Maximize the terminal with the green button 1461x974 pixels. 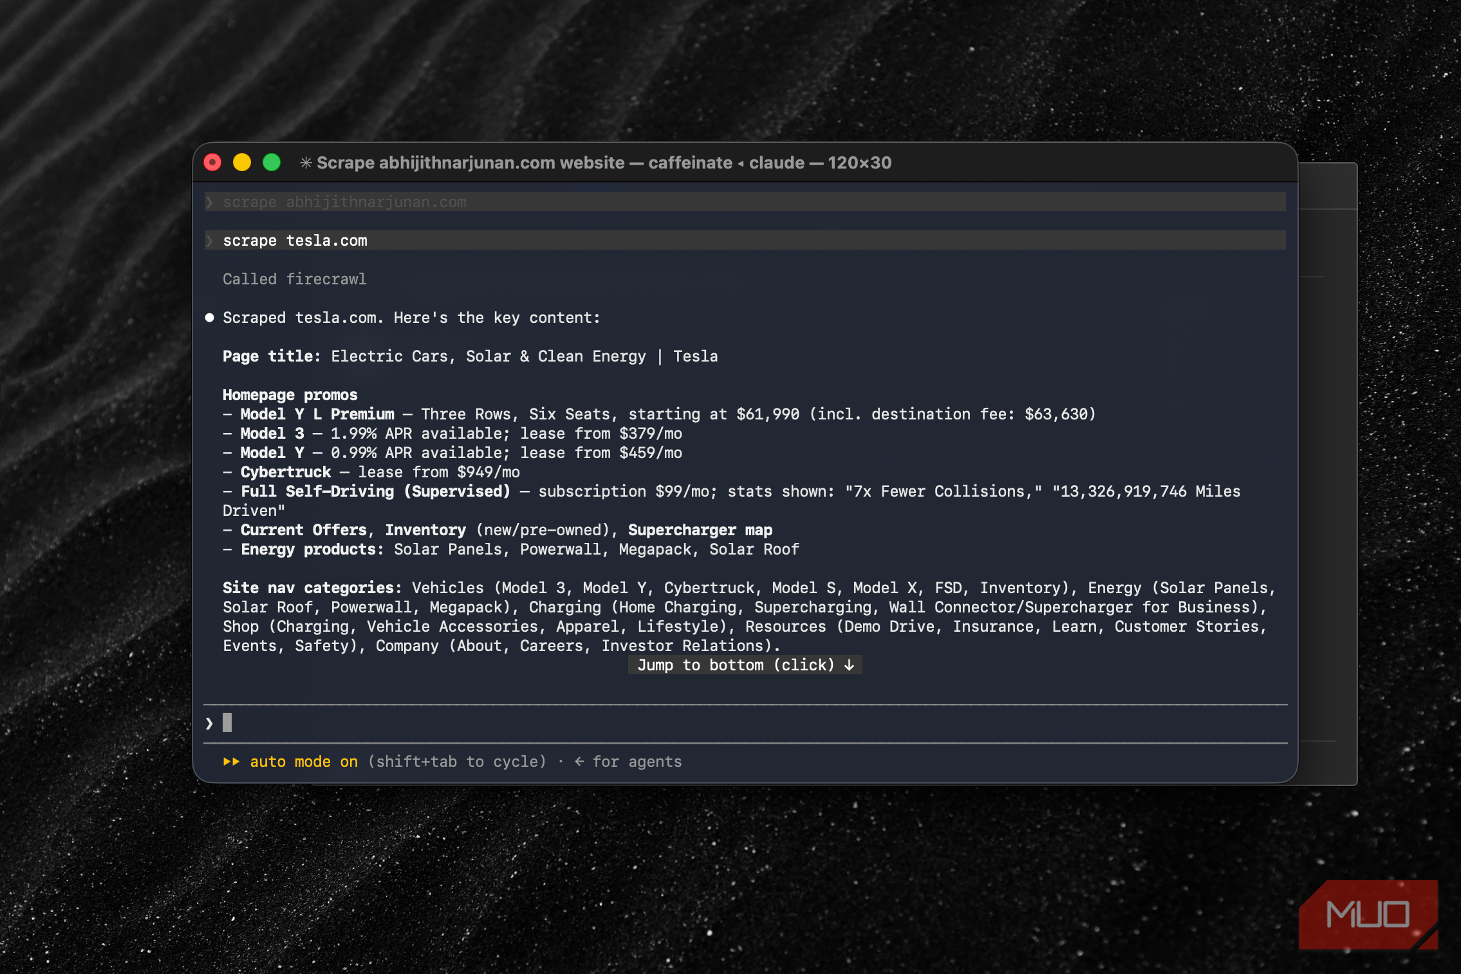point(272,163)
